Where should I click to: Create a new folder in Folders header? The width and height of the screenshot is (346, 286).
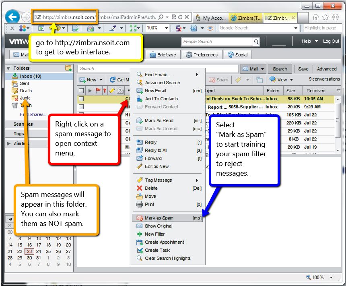pyautogui.click(x=68, y=68)
